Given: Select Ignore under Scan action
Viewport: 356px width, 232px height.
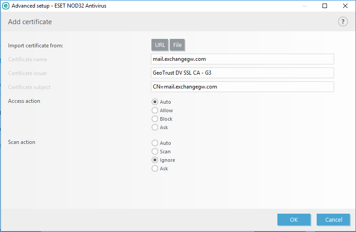Looking at the screenshot, I should click(155, 160).
